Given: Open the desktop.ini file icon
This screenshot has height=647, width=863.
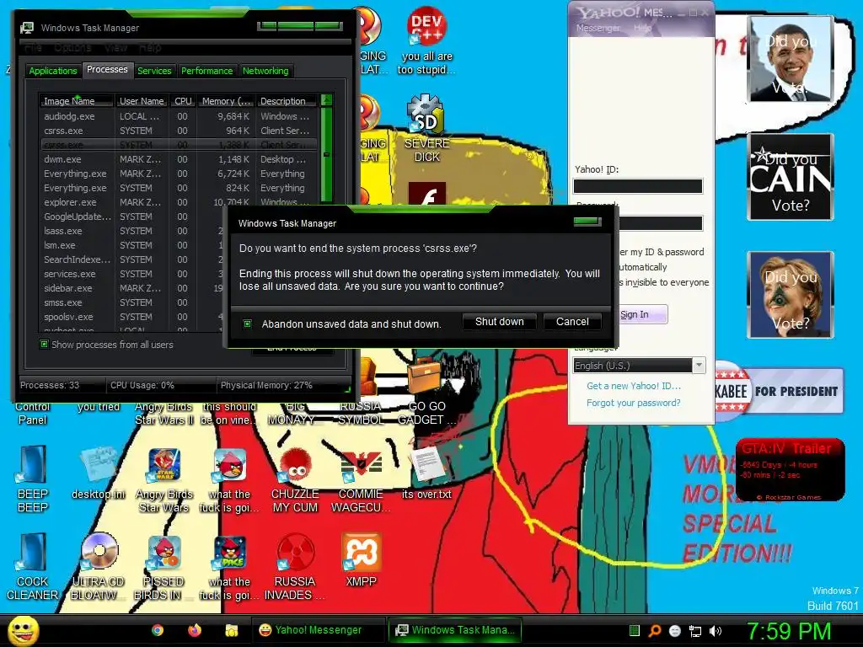Looking at the screenshot, I should (x=98, y=466).
